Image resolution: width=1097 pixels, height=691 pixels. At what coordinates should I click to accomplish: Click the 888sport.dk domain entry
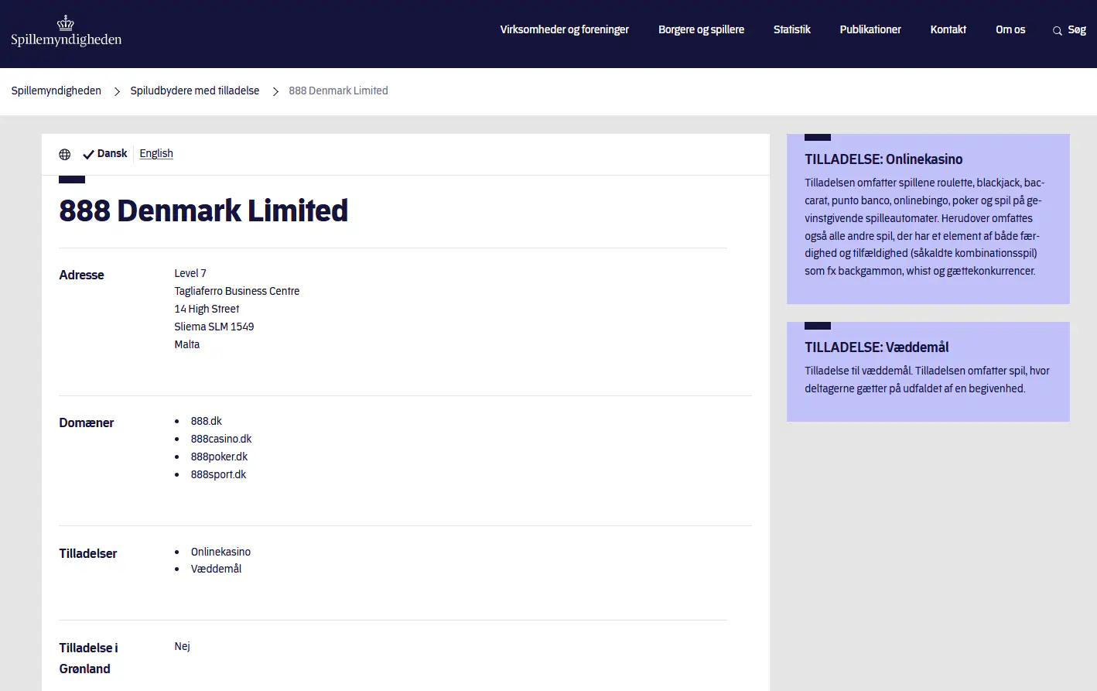click(218, 474)
